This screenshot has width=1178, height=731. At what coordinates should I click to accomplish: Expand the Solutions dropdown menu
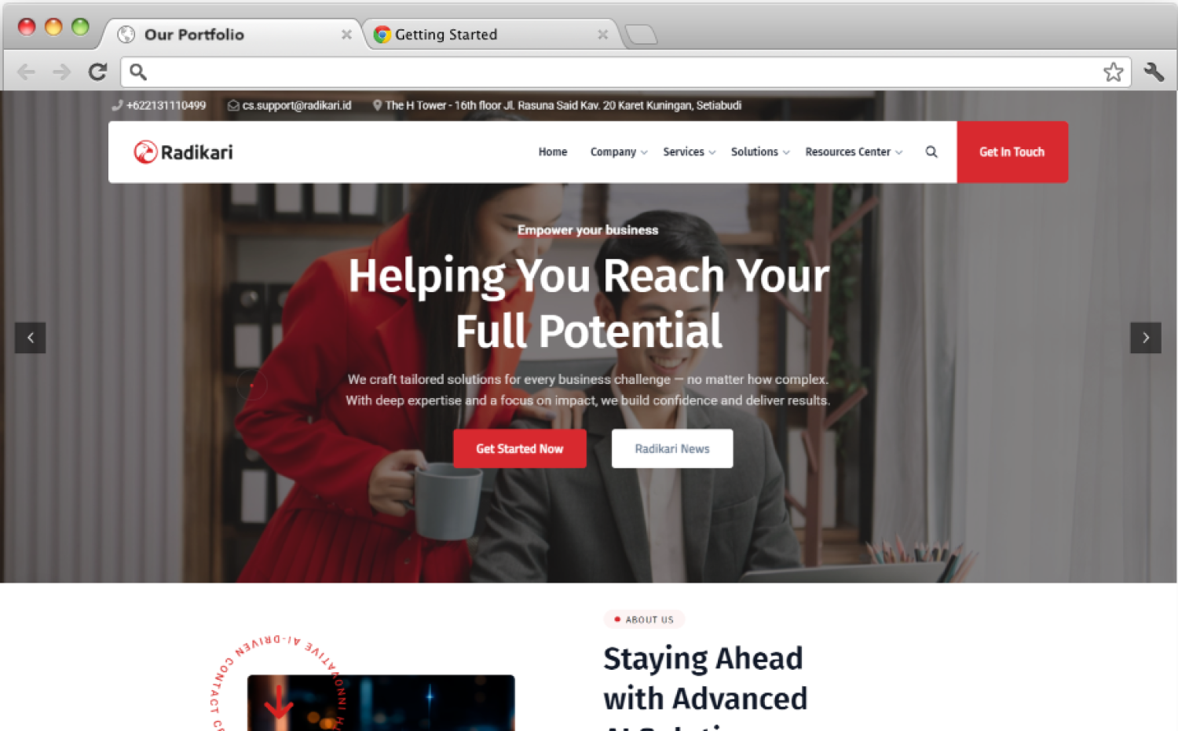click(760, 152)
